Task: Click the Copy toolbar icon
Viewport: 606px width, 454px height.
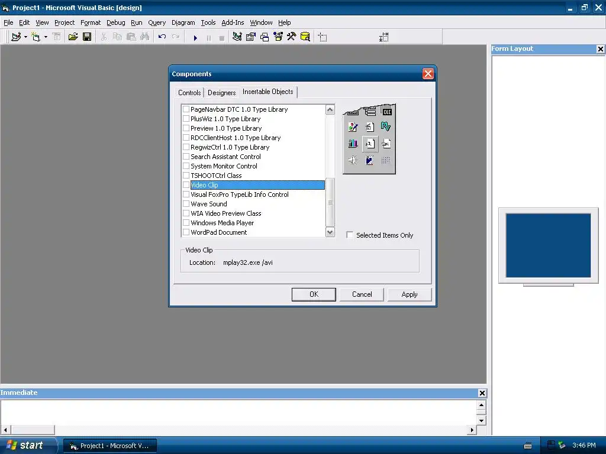Action: [118, 37]
